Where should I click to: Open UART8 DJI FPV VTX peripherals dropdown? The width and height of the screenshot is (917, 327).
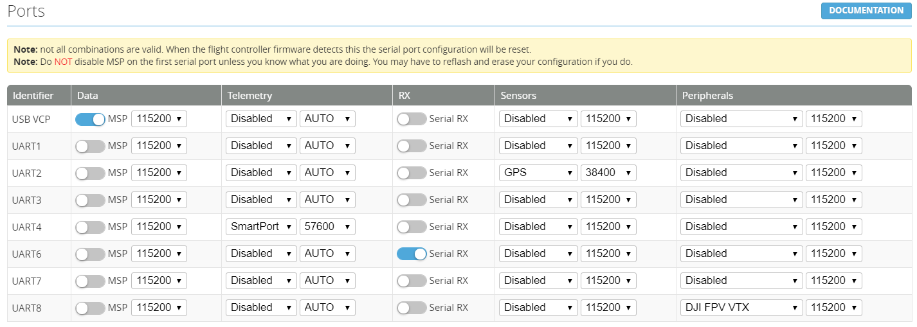tap(741, 308)
